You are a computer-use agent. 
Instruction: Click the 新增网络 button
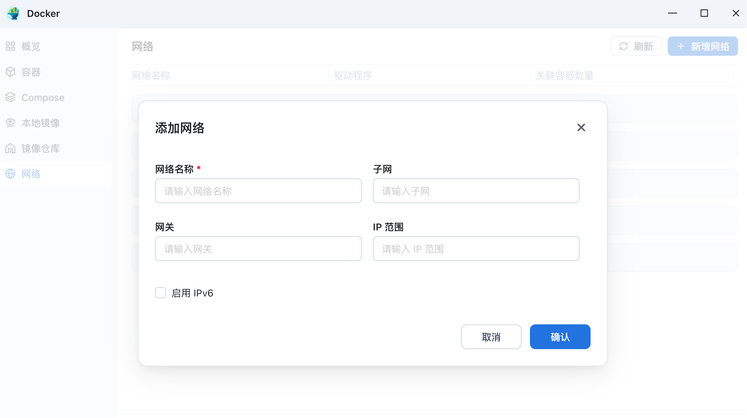(703, 46)
